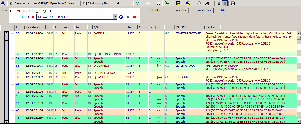
Task: Click the red stop square button
Action: pos(135,17)
